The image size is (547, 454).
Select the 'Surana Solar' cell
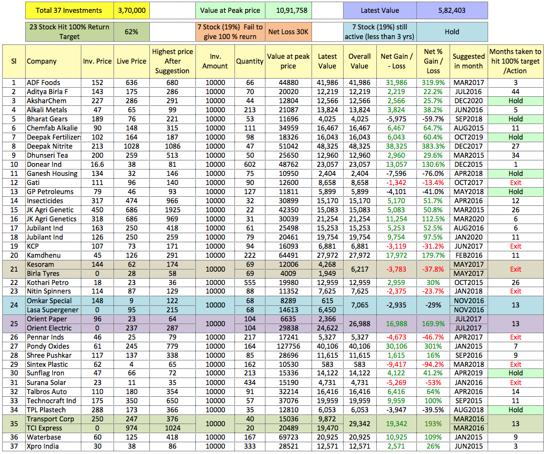pos(53,382)
